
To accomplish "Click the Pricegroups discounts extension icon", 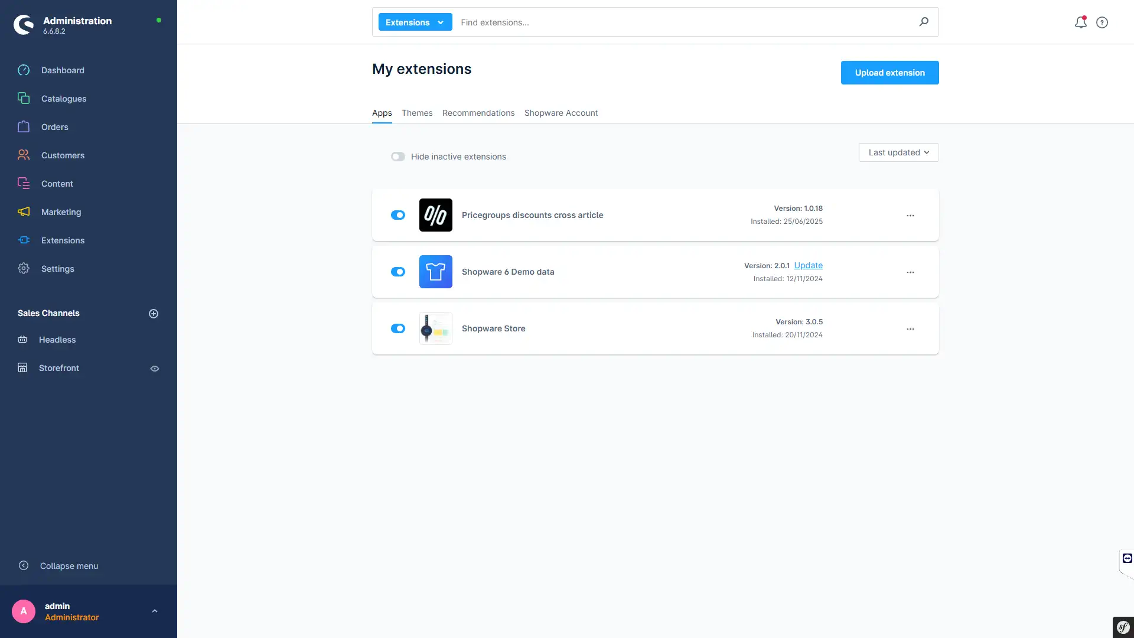I will pyautogui.click(x=436, y=215).
